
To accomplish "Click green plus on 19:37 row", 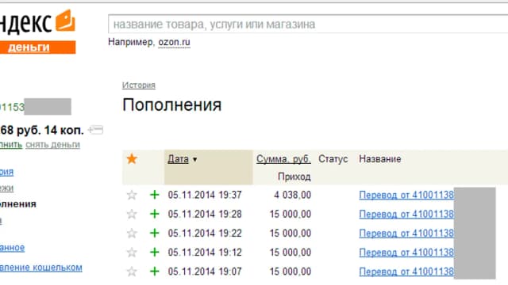I will click(155, 195).
